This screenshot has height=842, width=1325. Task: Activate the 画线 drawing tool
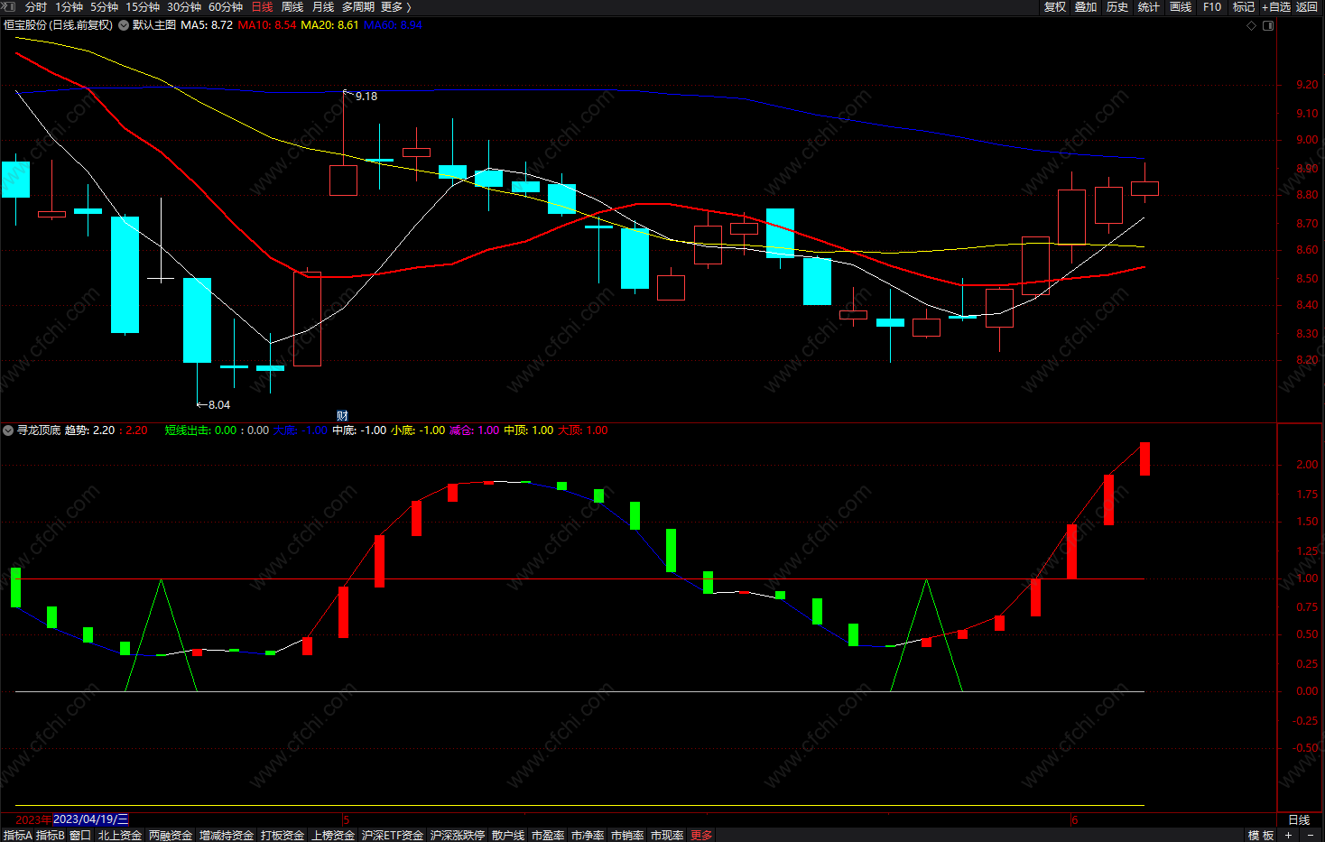pyautogui.click(x=1181, y=7)
